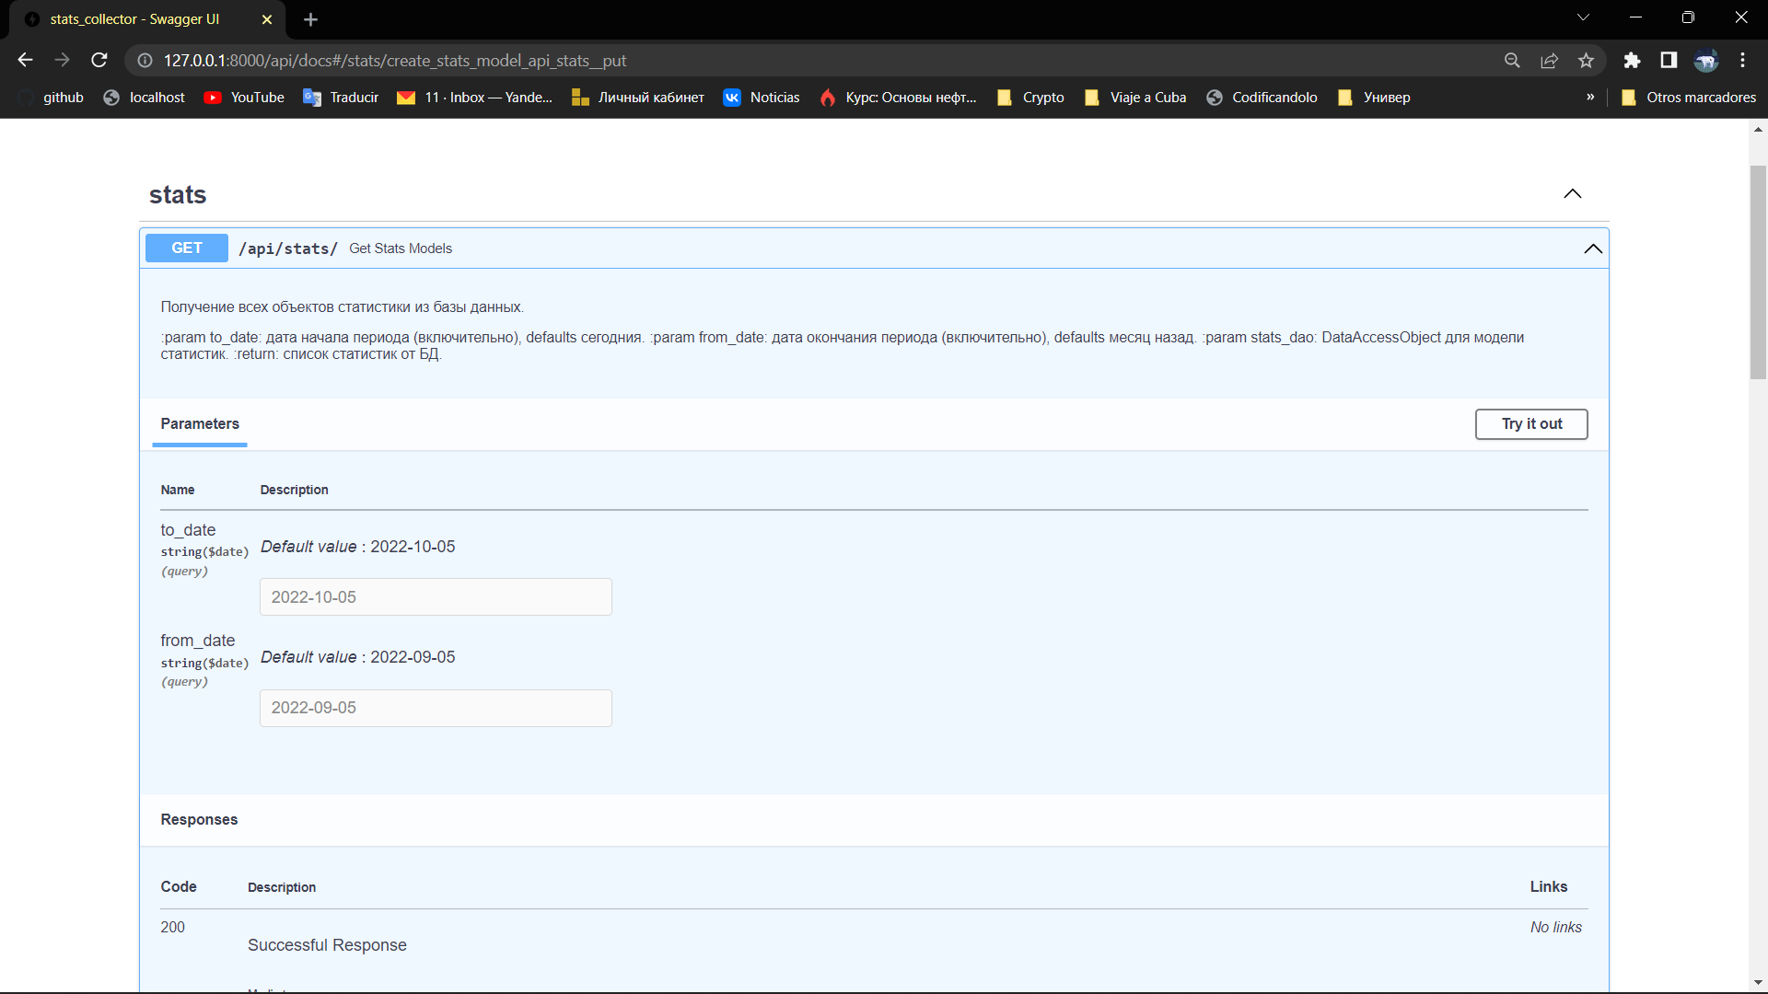Collapse the GET /api/stats/ operation

(x=1593, y=248)
